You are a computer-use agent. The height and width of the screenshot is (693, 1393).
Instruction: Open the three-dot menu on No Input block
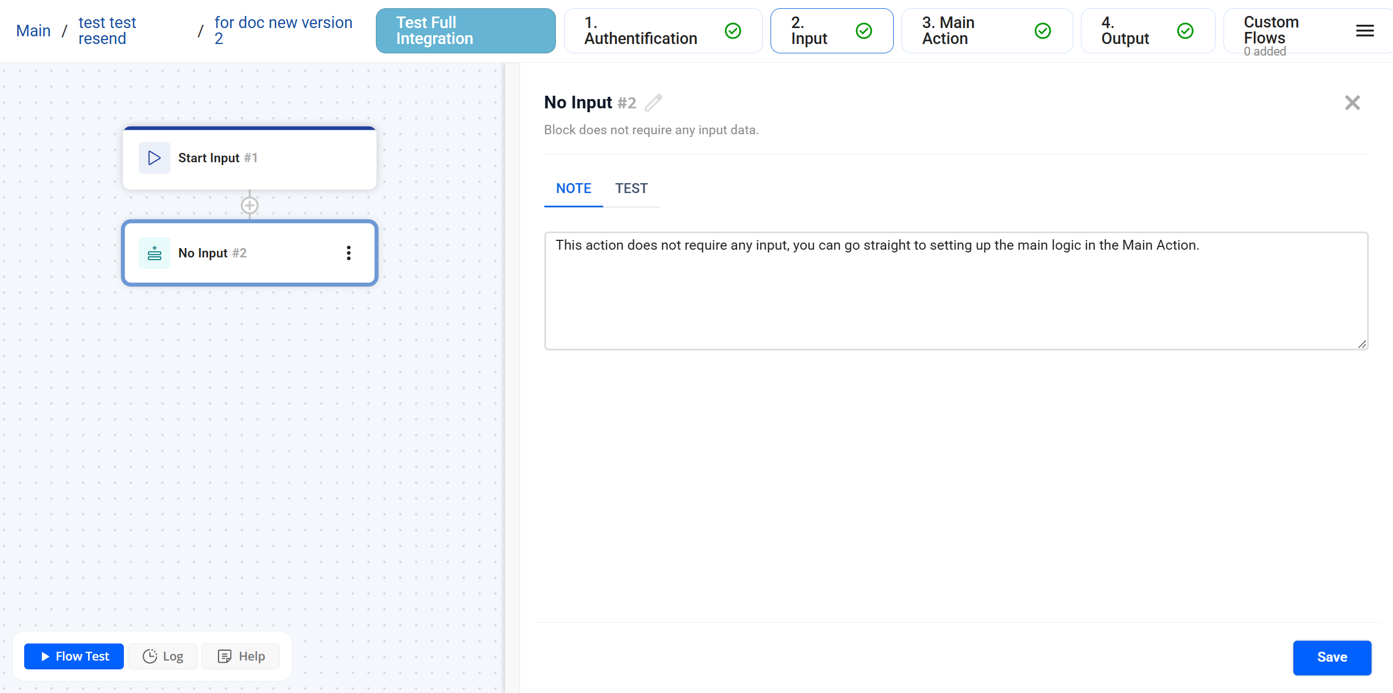coord(348,253)
